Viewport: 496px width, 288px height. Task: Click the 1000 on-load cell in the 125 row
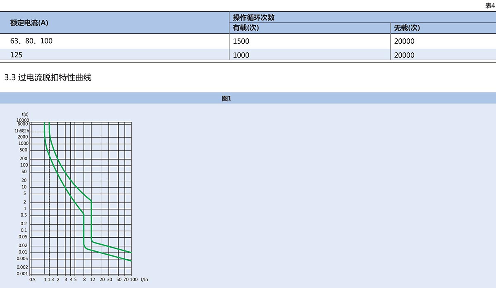point(241,55)
